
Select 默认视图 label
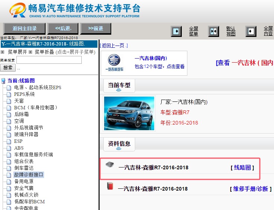point(231,31)
